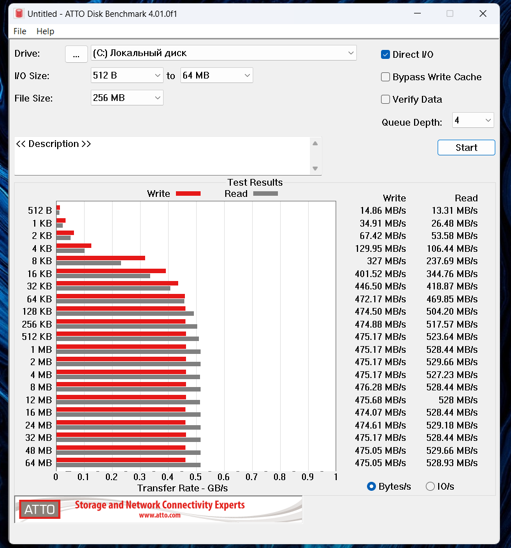
Task: Click the gray Read legend swatch
Action: coord(265,194)
